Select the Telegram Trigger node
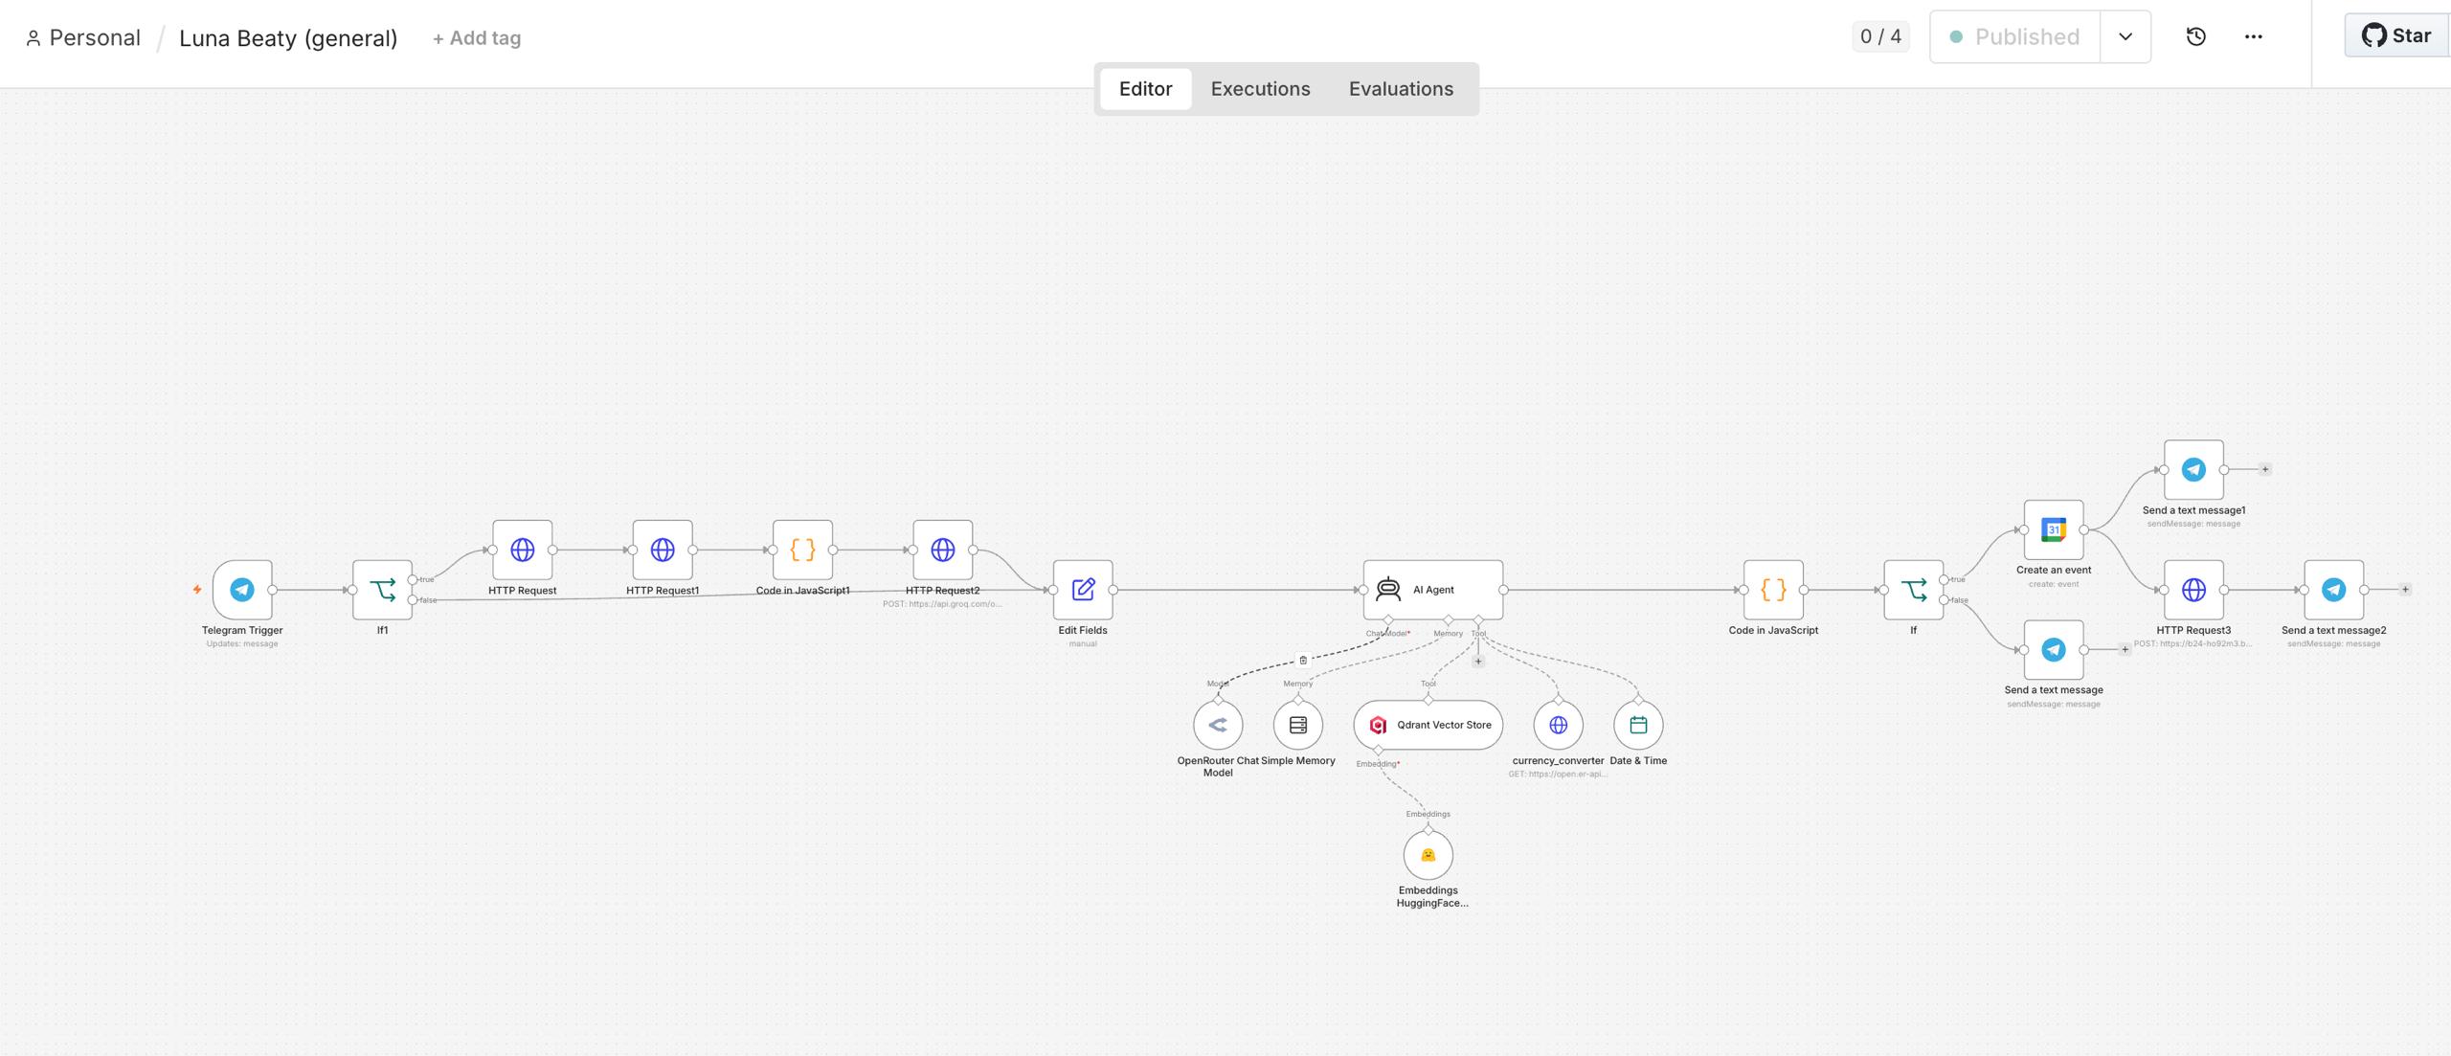Image resolution: width=2451 pixels, height=1056 pixels. [242, 590]
